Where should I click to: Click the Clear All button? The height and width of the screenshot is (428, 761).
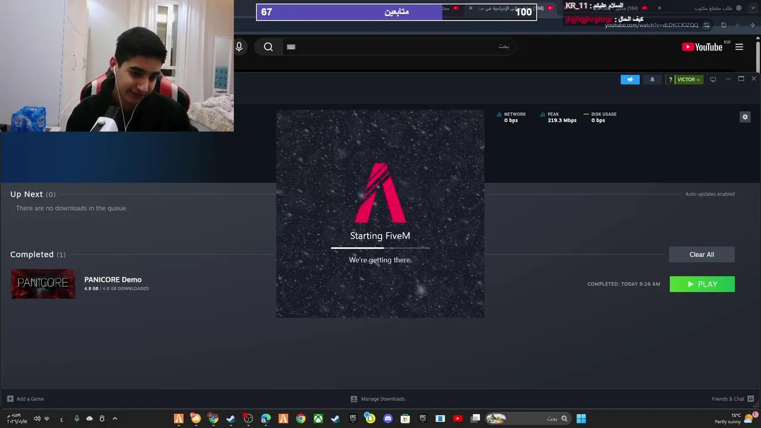point(702,254)
